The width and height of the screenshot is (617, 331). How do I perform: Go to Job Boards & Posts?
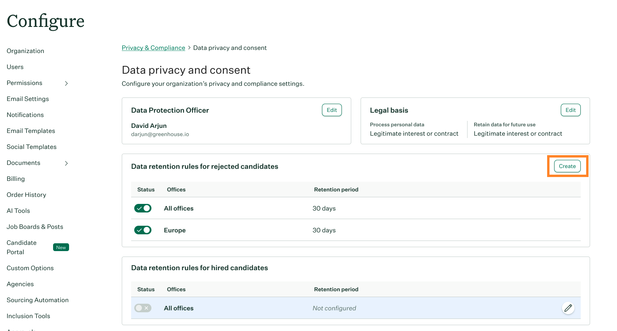point(35,227)
